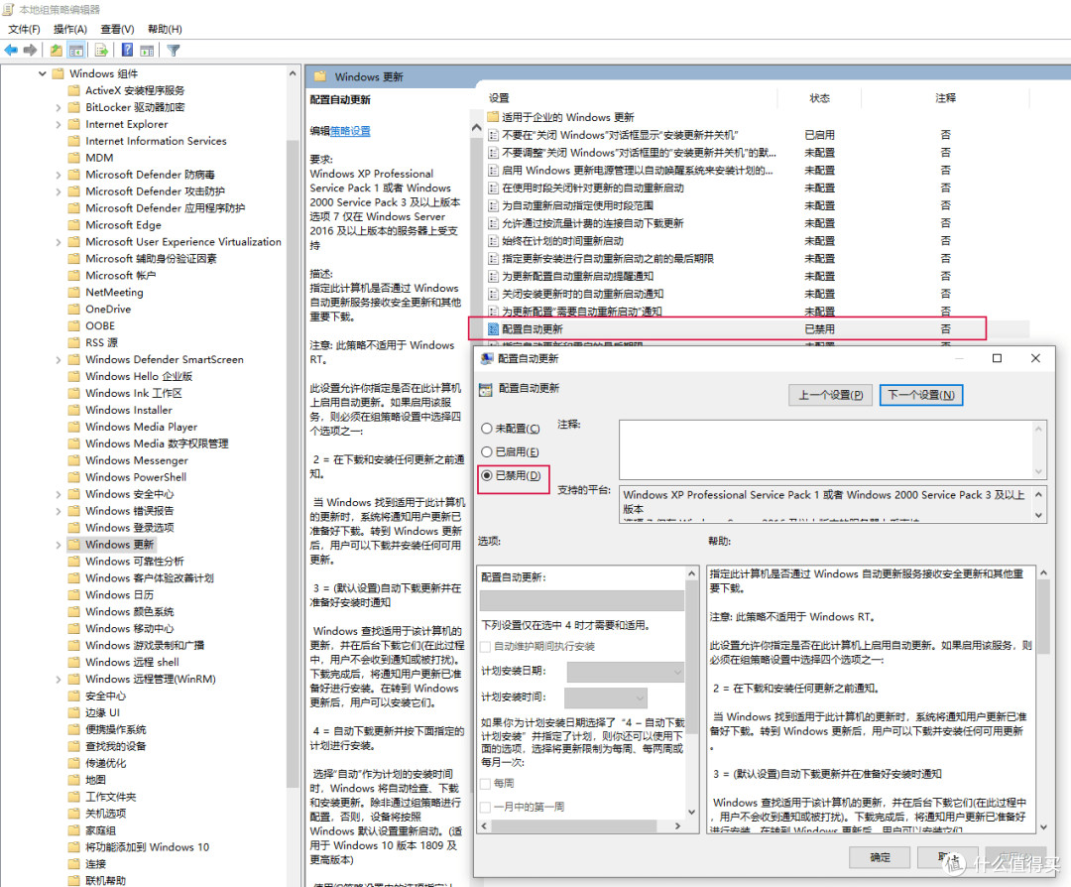Click the blue Back arrow in toolbar

tap(11, 50)
